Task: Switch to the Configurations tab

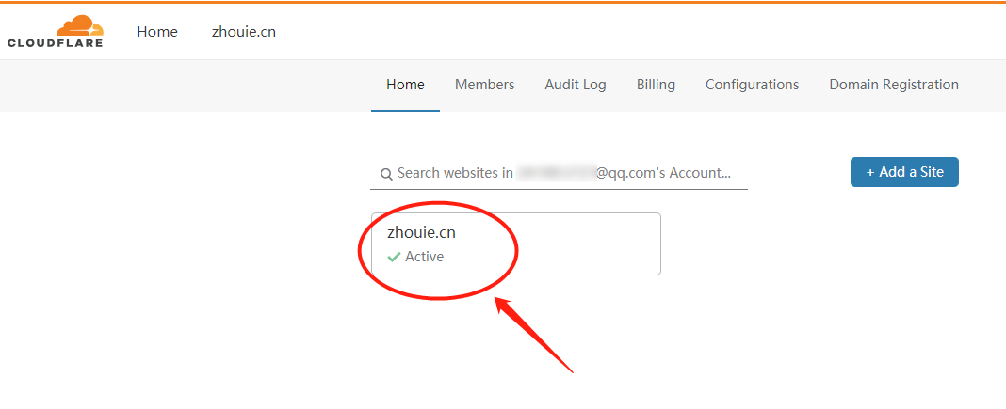Action: 752,85
